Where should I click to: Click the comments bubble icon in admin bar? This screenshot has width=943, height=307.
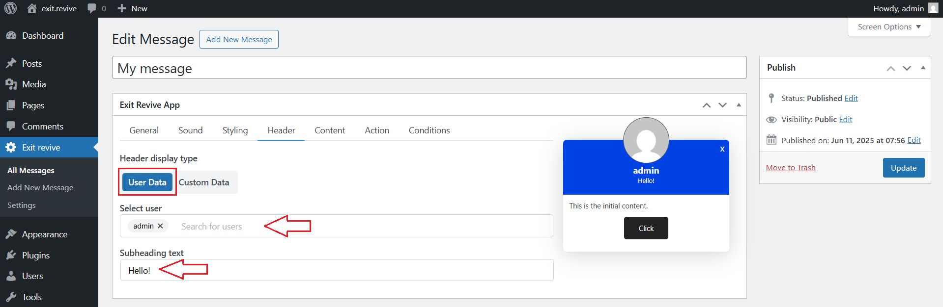pyautogui.click(x=92, y=8)
